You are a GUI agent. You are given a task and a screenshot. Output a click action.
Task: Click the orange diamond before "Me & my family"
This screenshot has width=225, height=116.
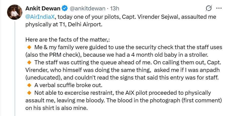(x=29, y=47)
